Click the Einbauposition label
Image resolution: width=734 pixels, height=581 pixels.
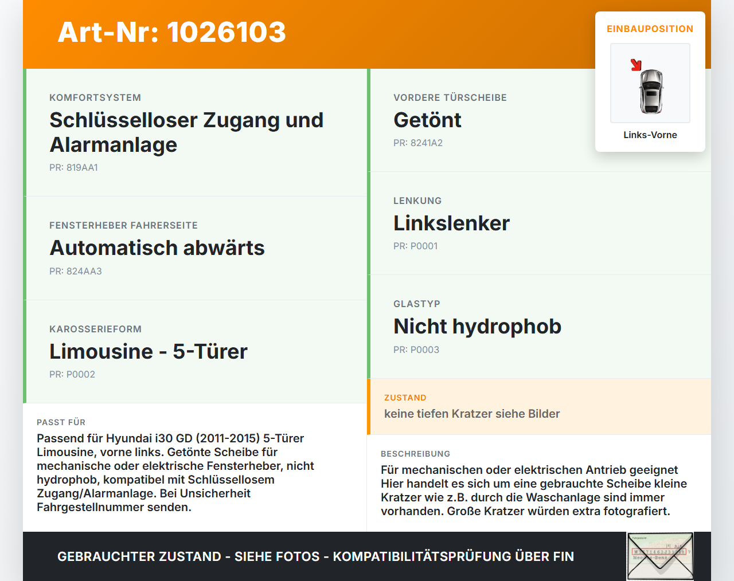point(650,29)
